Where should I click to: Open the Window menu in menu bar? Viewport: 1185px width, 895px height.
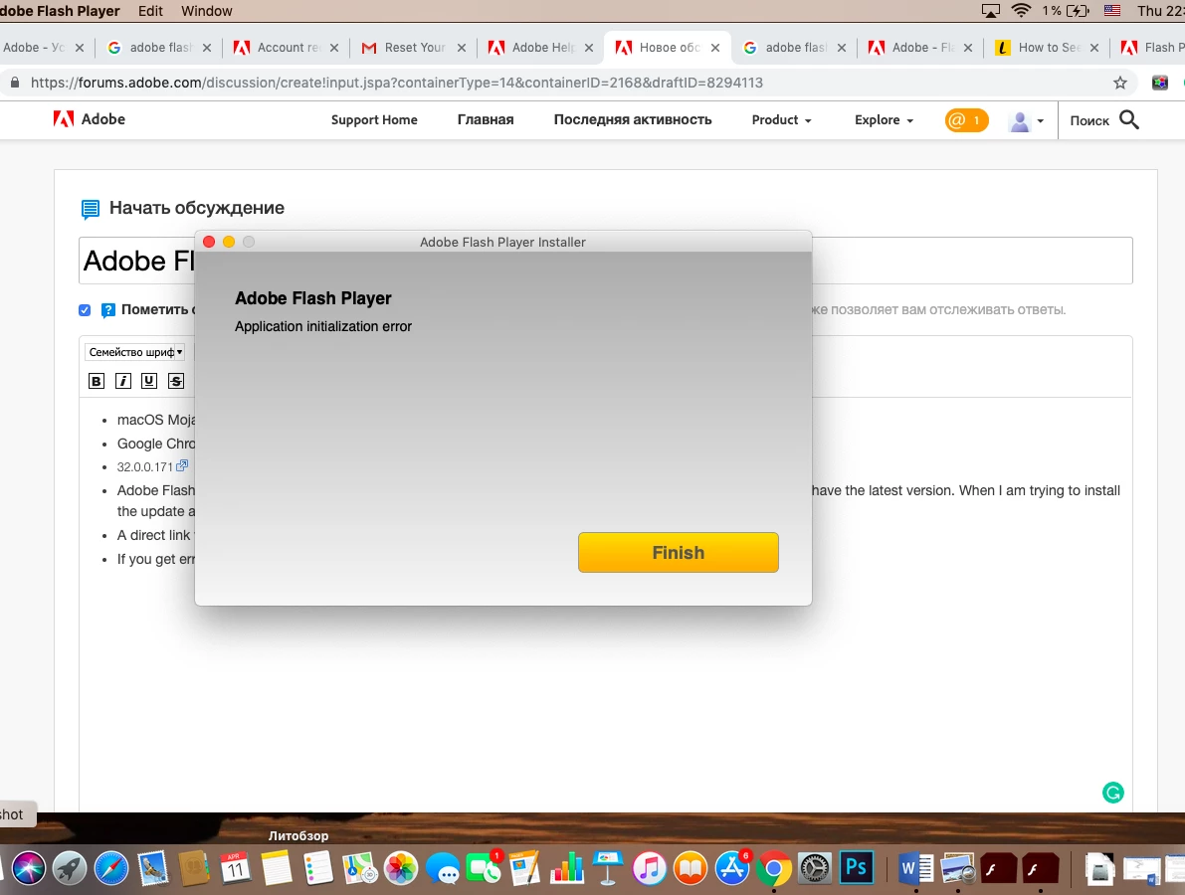[x=206, y=11]
